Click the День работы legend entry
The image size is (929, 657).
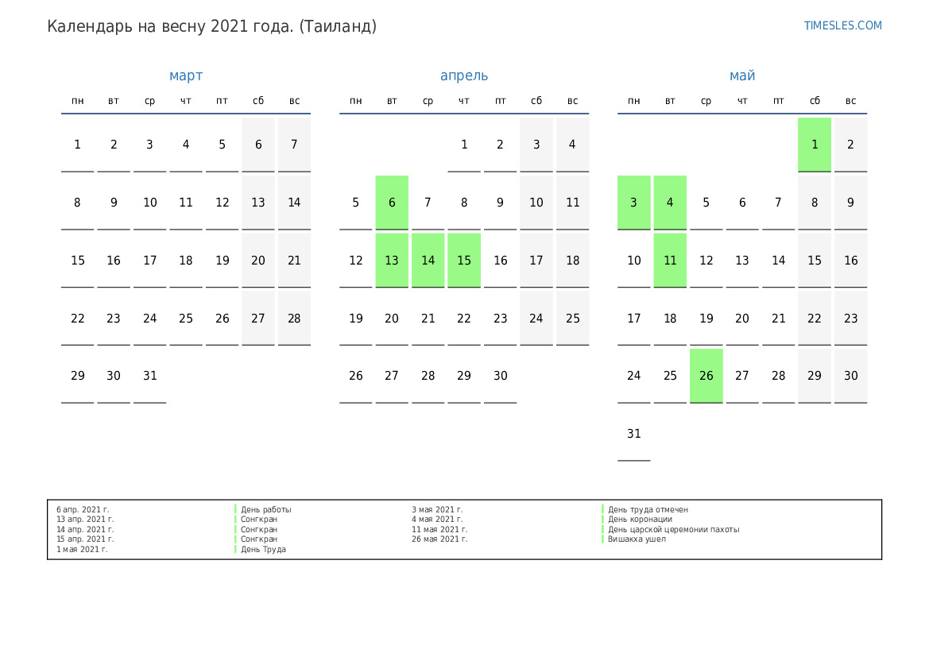click(x=266, y=509)
